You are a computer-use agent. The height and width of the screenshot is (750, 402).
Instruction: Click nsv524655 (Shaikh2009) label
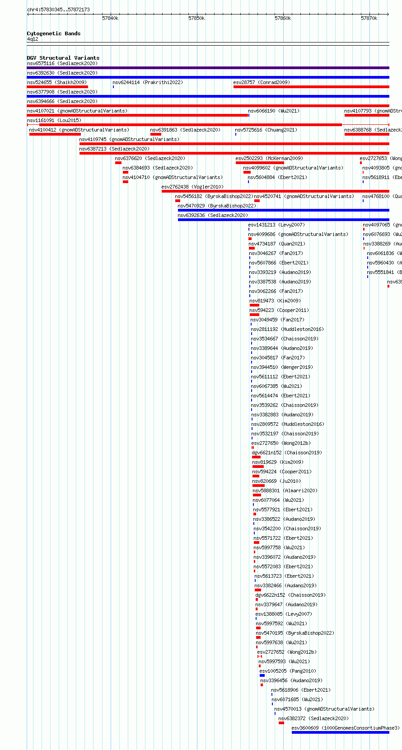pos(56,82)
